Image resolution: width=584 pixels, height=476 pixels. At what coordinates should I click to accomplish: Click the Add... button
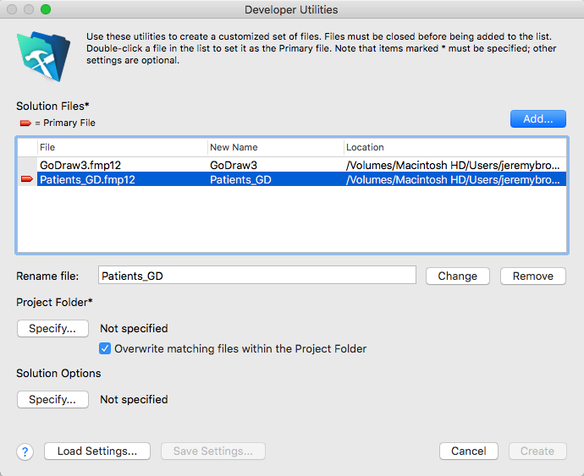(537, 118)
